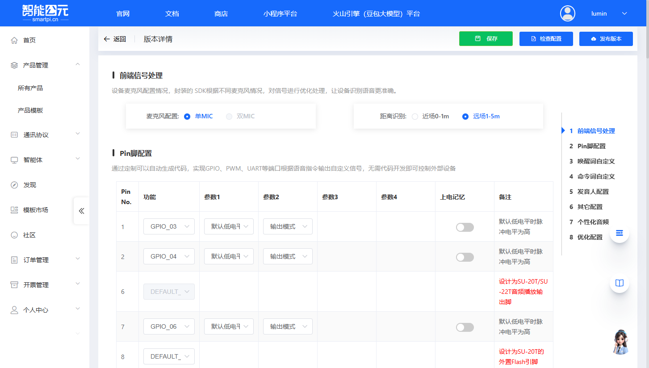Viewport: 649px width, 368px height.
Task: Click the 保存 save button
Action: tap(486, 39)
